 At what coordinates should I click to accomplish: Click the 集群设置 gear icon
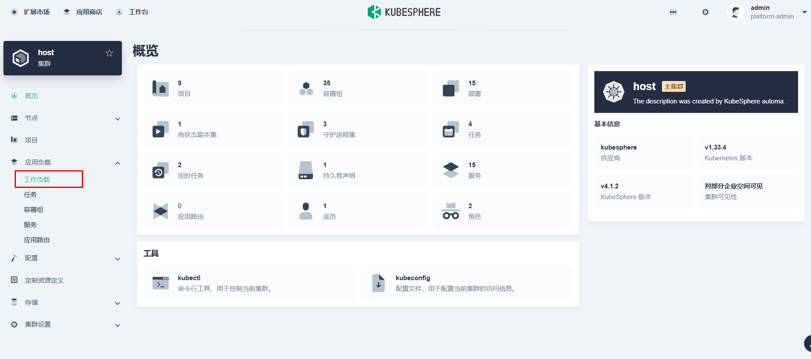(x=14, y=325)
